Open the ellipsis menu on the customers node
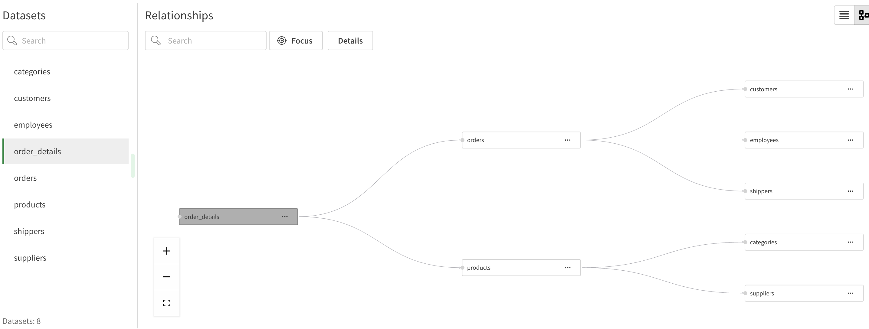Viewport: 869px width, 329px height. (x=851, y=89)
